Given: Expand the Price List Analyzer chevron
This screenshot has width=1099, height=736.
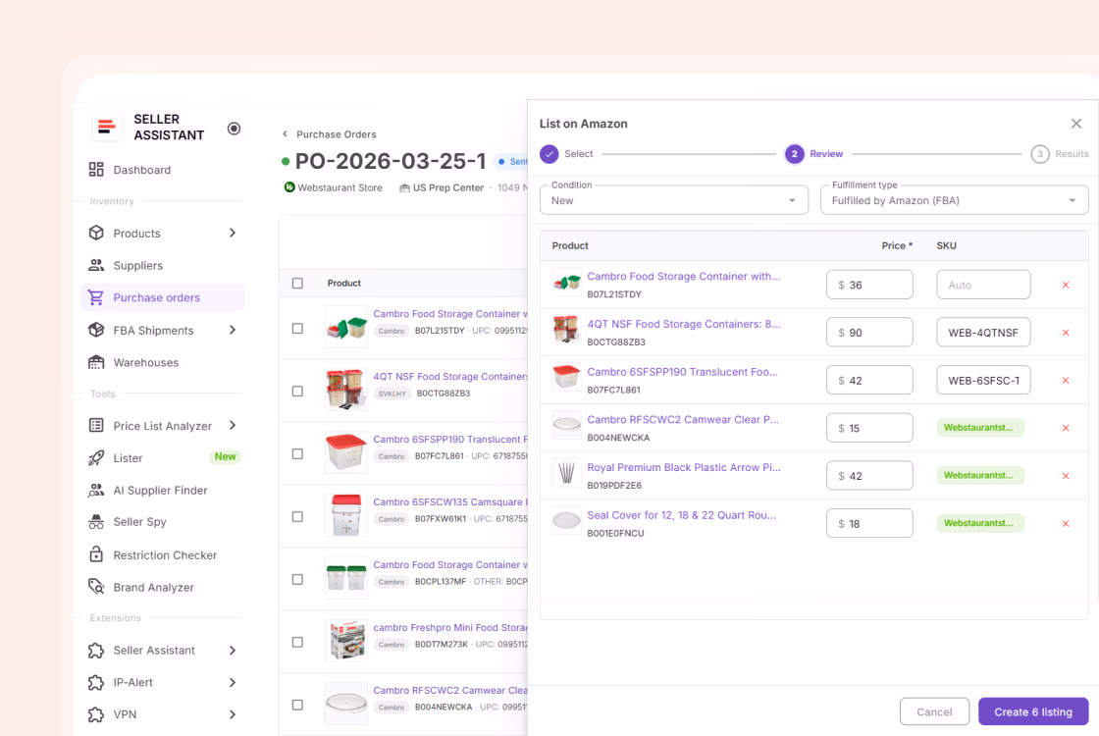Looking at the screenshot, I should (x=233, y=426).
